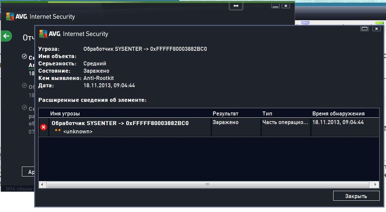Click the orange dots beside <unknown>

click(x=57, y=131)
